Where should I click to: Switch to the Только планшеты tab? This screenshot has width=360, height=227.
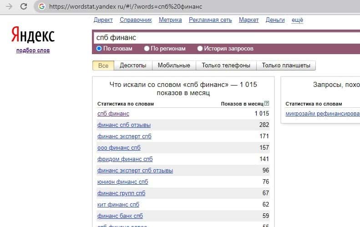pos(286,66)
